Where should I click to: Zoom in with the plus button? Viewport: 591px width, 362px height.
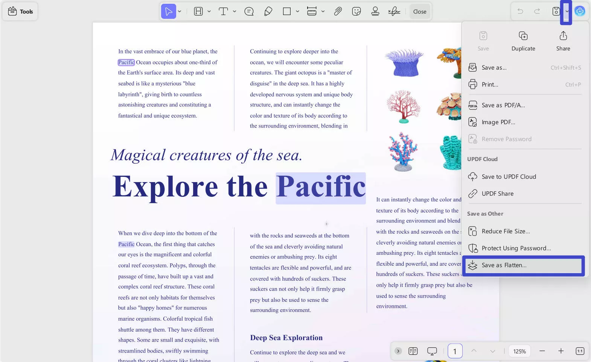coord(561,351)
